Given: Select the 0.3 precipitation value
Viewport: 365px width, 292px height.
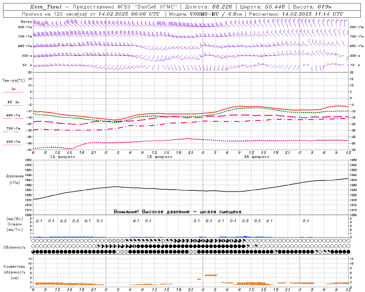Looking at the screenshot, I should coord(245,221).
